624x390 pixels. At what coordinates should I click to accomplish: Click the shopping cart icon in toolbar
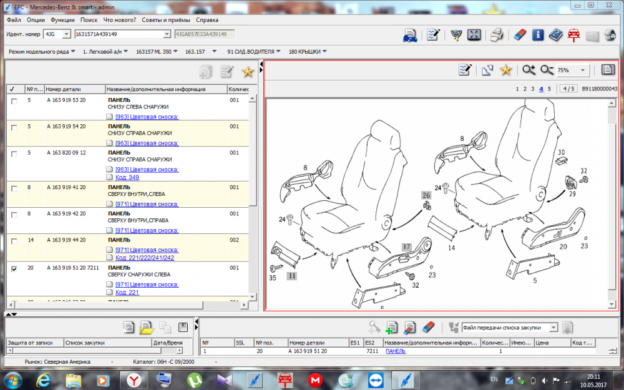(x=457, y=35)
